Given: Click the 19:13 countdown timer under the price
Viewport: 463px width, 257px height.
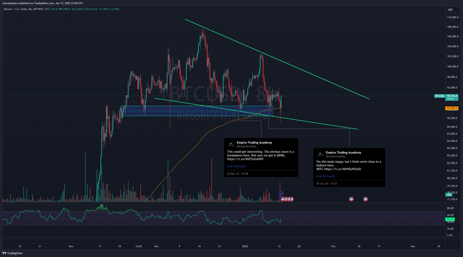Looking at the screenshot, I should click(451, 99).
